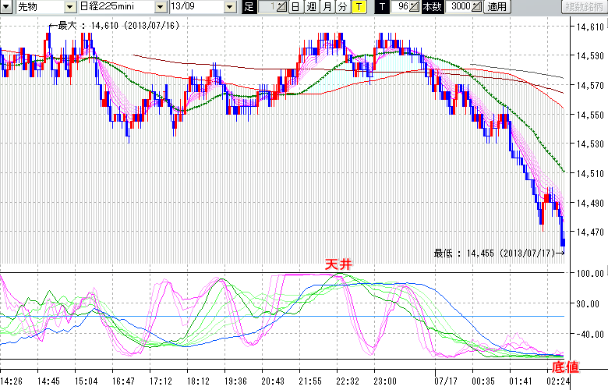
Task: Switch to the 月 monthly timeframe
Action: click(327, 7)
